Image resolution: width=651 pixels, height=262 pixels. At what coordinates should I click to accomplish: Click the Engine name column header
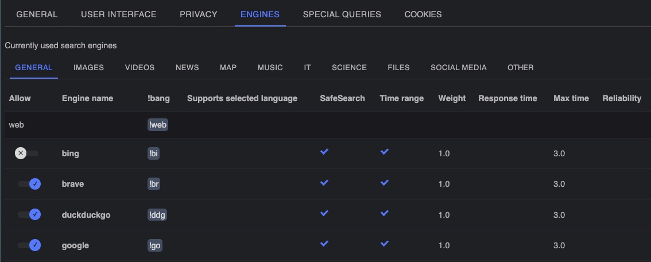87,98
